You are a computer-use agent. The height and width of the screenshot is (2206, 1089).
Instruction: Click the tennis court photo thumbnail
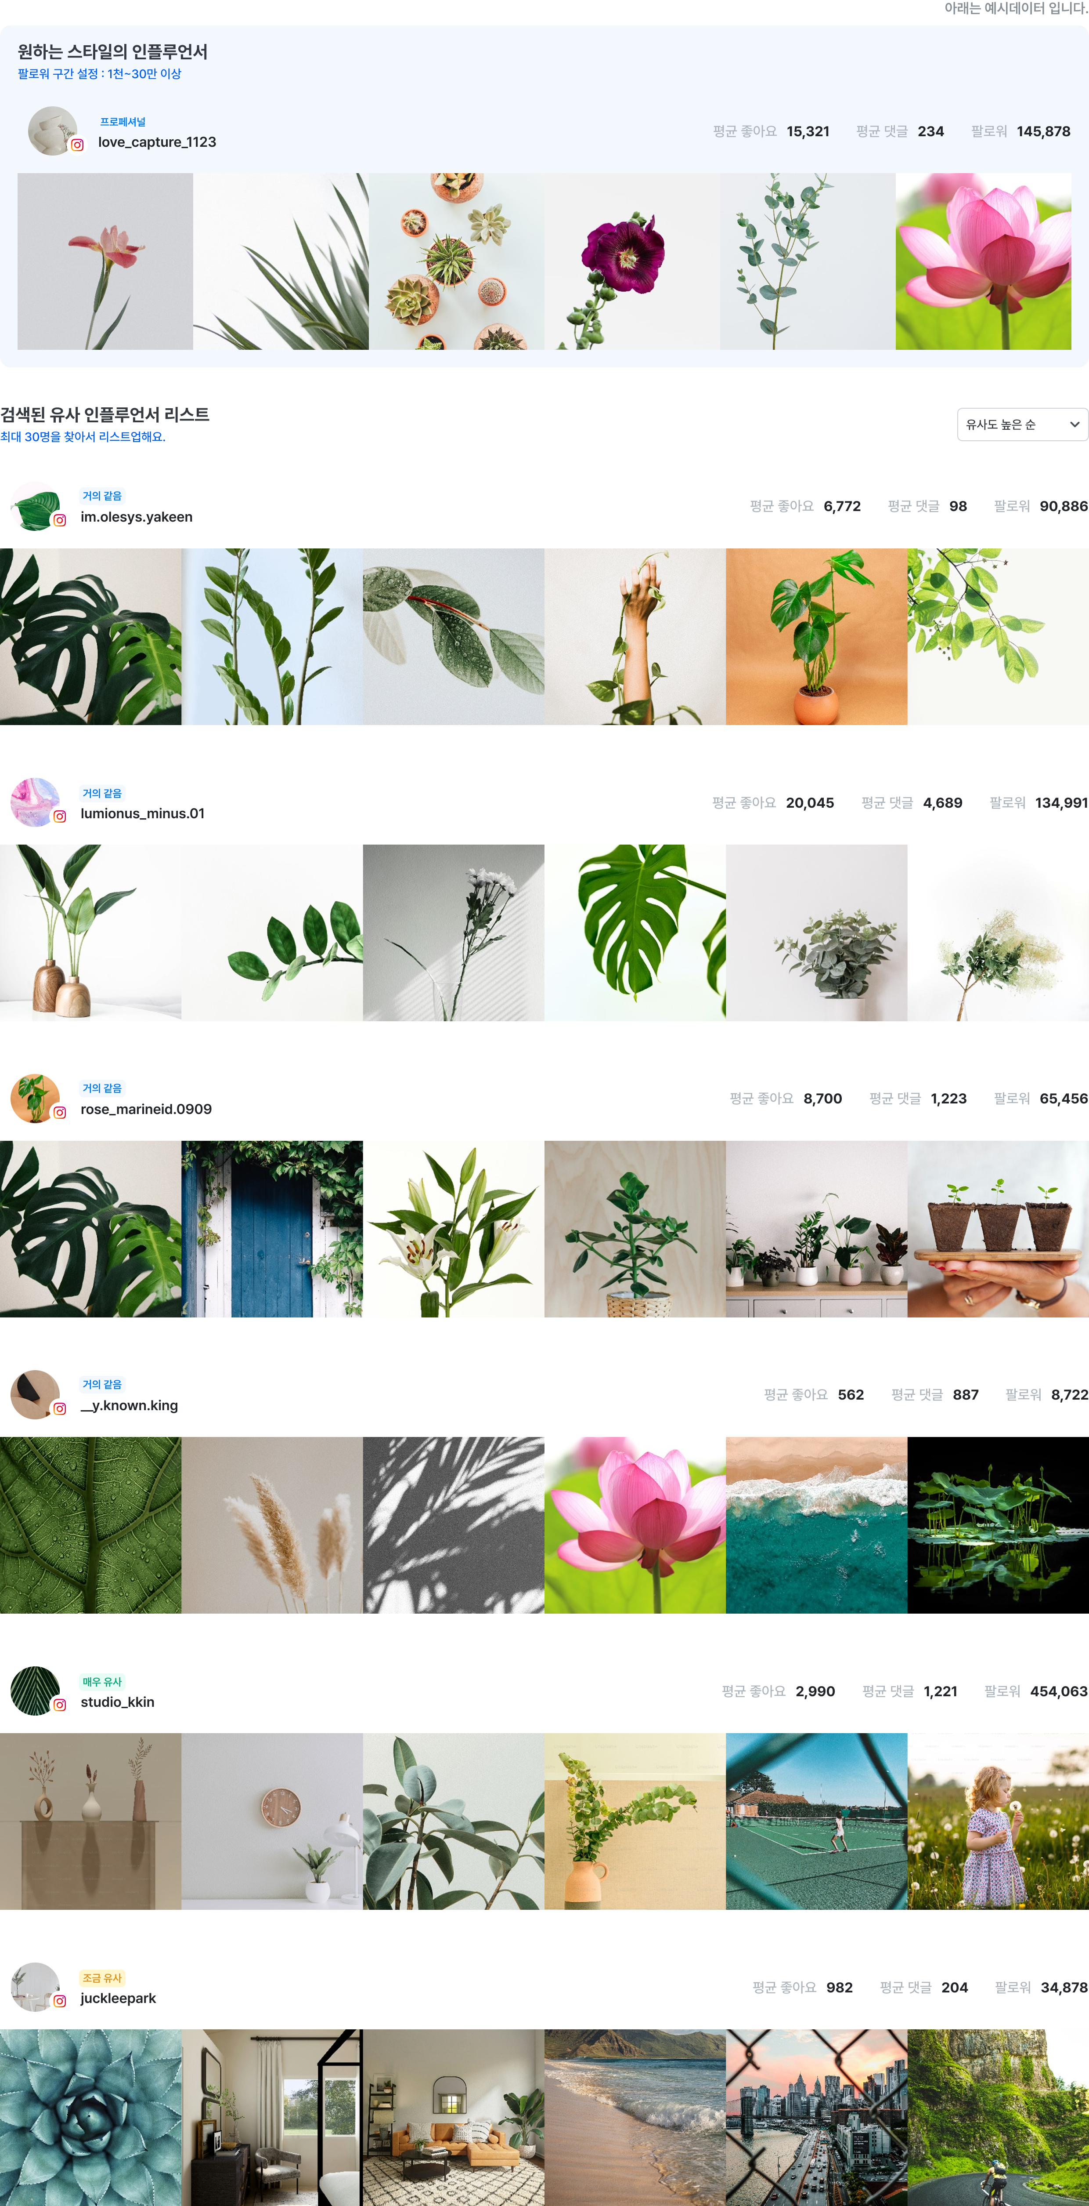(816, 1821)
